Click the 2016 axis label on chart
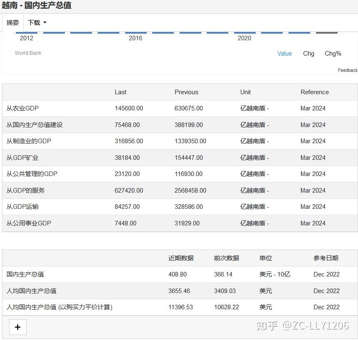358x340 pixels. tap(136, 38)
